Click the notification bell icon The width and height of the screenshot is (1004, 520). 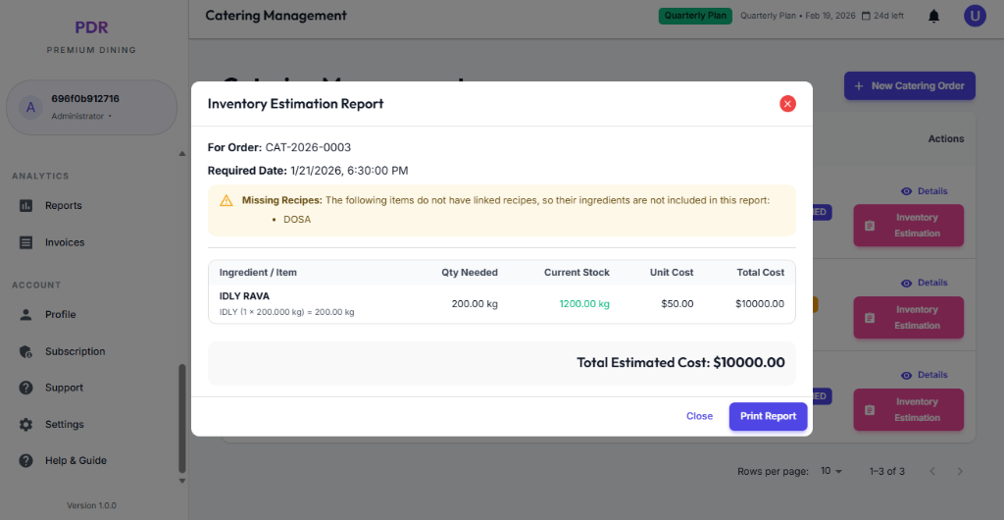[x=934, y=16]
